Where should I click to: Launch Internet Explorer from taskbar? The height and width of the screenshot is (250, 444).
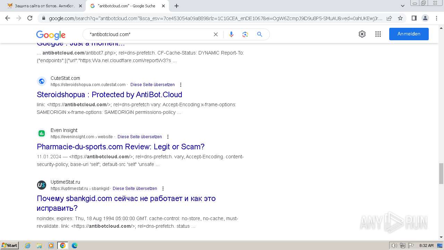[x=28, y=245]
